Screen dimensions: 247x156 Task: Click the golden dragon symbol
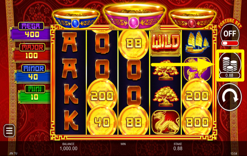(165, 122)
